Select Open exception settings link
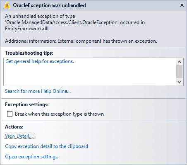The height and width of the screenshot is (165, 187). tap(31, 157)
